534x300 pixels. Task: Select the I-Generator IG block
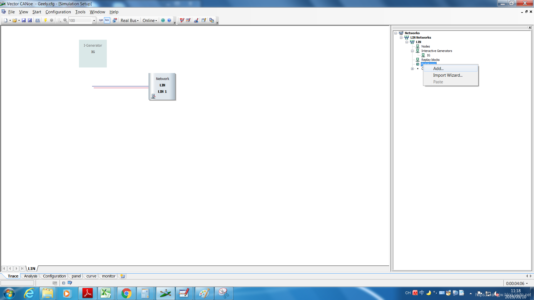click(x=93, y=53)
